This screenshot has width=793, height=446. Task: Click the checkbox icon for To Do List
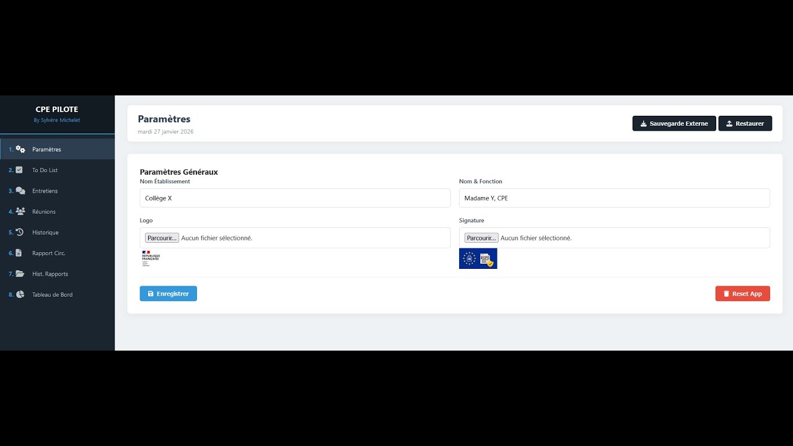(x=19, y=170)
